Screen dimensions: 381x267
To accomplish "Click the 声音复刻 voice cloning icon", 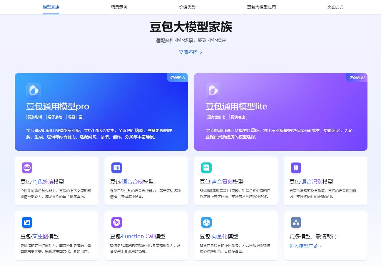I will pos(206,168).
